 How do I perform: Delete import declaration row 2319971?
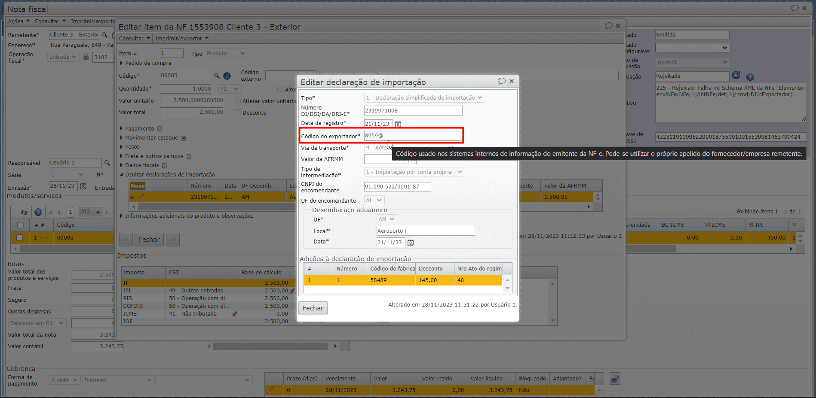coord(132,197)
